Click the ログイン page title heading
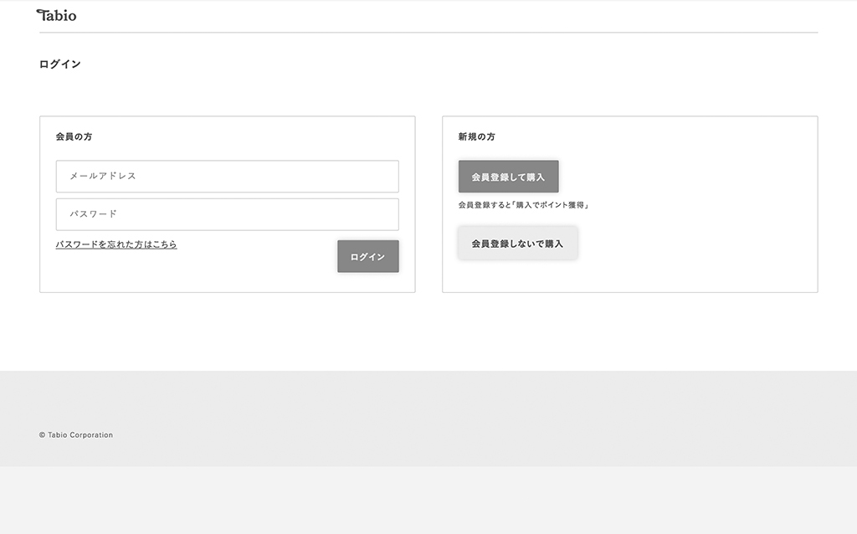 [x=60, y=64]
